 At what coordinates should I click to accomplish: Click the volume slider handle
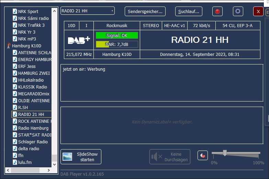click(x=225, y=153)
